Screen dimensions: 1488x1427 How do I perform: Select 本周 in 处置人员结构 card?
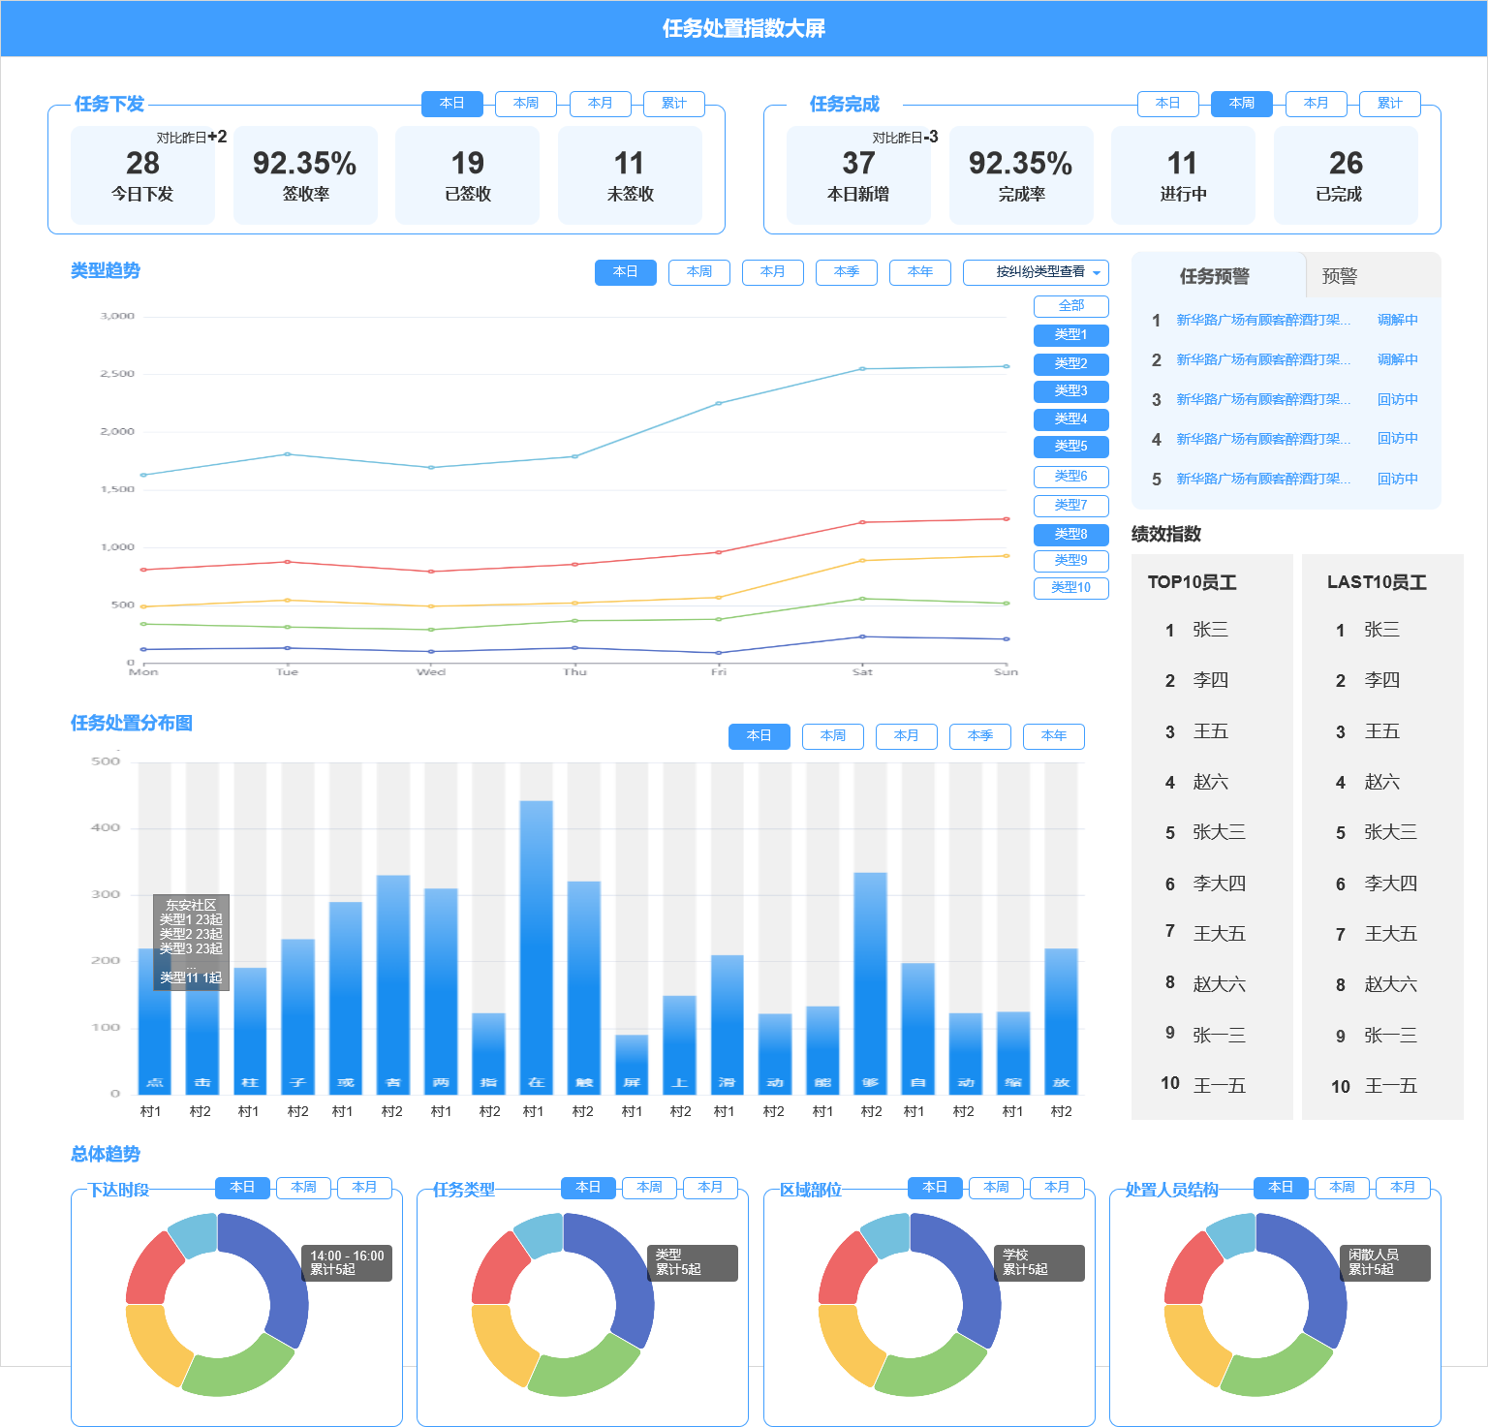click(x=1343, y=1188)
